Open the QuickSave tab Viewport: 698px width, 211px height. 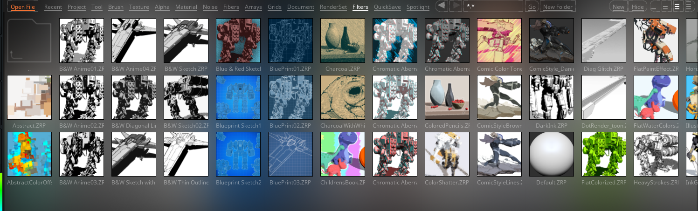click(x=387, y=7)
